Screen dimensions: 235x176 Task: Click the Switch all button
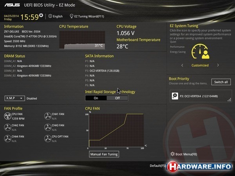(x=221, y=82)
